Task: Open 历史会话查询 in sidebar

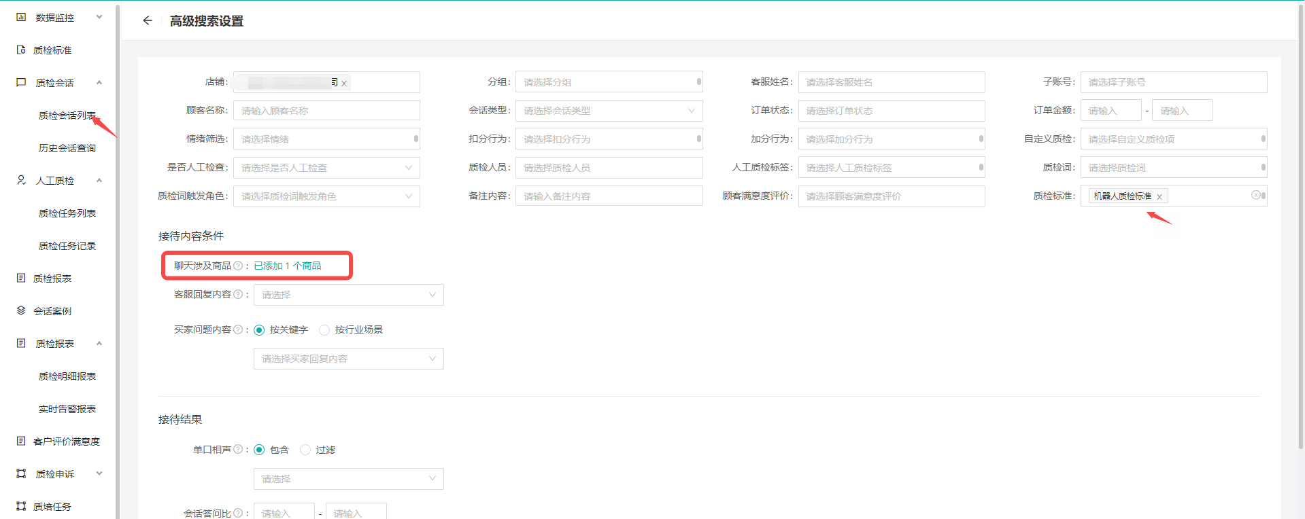Action: (67, 148)
